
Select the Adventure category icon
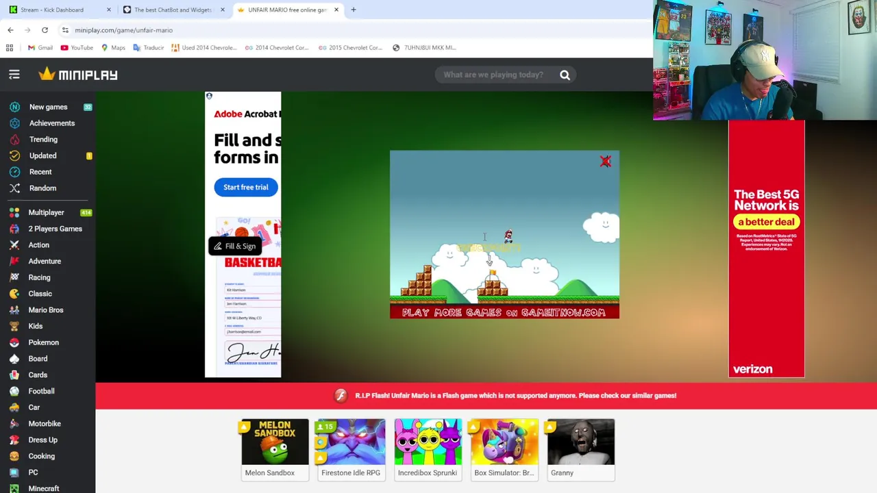14,261
